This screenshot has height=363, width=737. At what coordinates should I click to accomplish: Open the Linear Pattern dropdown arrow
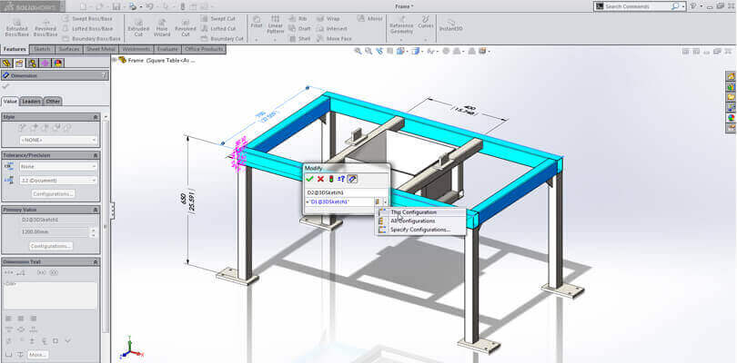tap(275, 40)
